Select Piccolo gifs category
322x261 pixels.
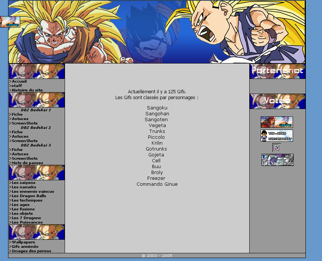coord(156,137)
